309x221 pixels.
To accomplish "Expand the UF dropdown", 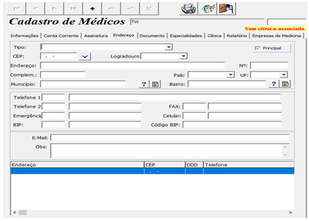I will (284, 75).
